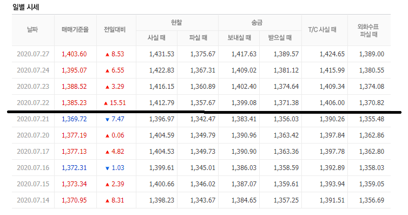Click the receive rate 1,389.57
This screenshot has height=215, width=408.
[x=286, y=54]
